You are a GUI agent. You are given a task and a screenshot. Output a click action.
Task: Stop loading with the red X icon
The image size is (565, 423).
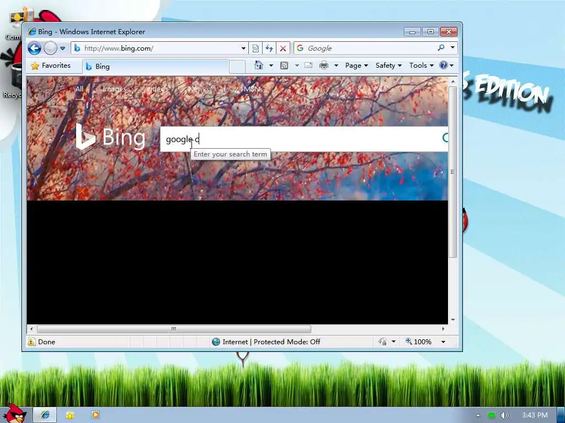[x=283, y=48]
